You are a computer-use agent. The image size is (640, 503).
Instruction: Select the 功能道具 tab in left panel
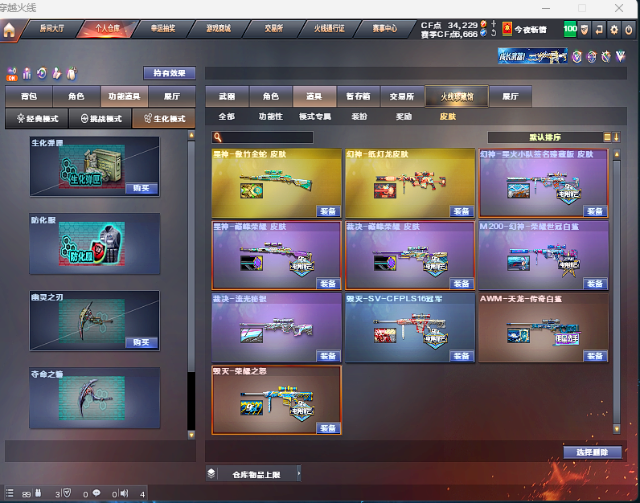[125, 96]
